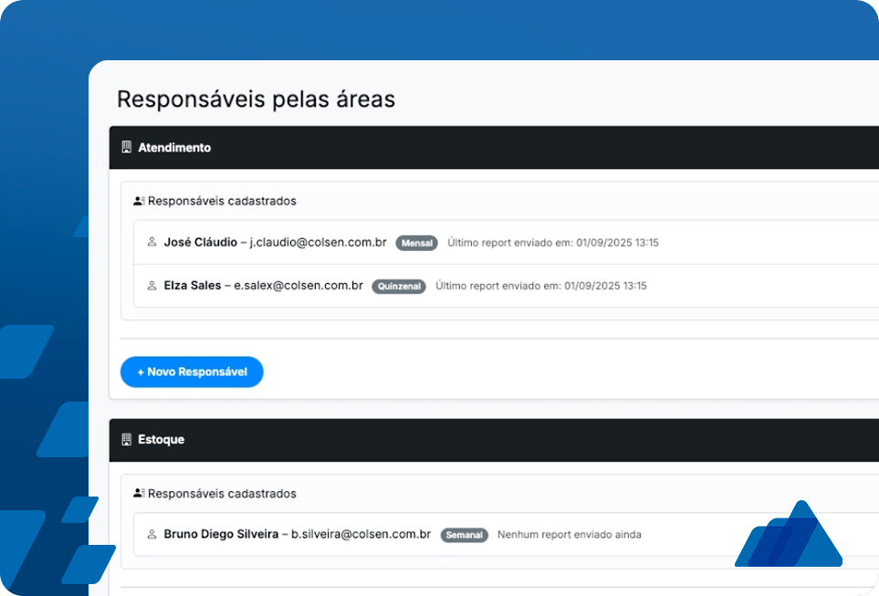Select the Mensal frequency badge
This screenshot has width=879, height=596.
[x=416, y=244]
